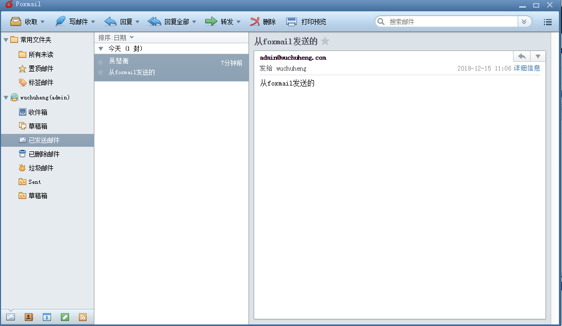
Task: Click the Foxmail logo in title bar
Action: pyautogui.click(x=9, y=4)
